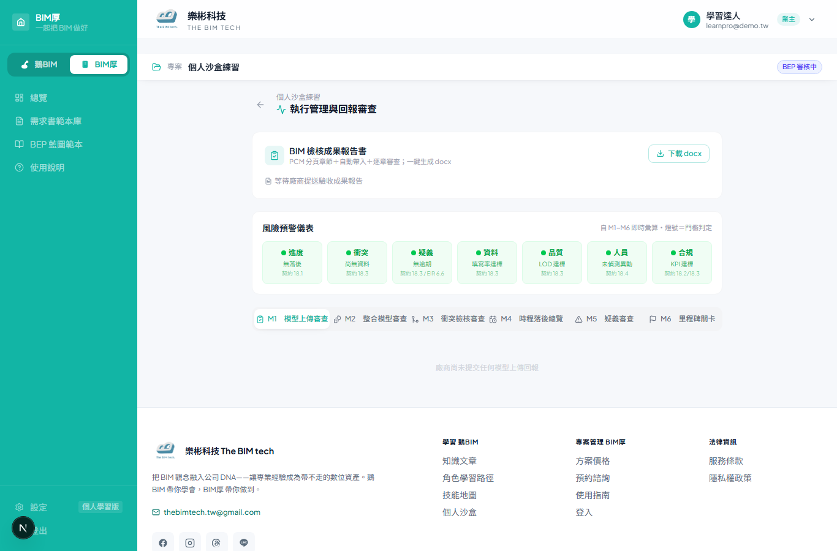Click the 執行管理與回報審查 pulse icon
Viewport: 837px width, 551px height.
point(281,110)
